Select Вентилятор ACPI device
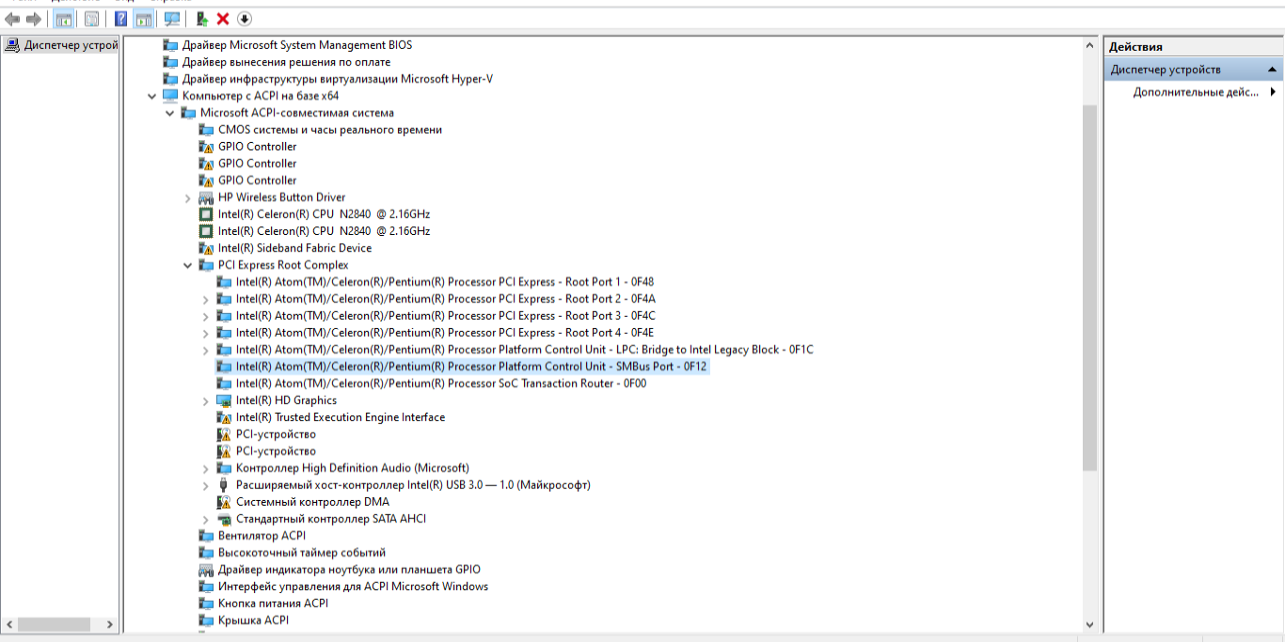The width and height of the screenshot is (1285, 642). pyautogui.click(x=262, y=536)
